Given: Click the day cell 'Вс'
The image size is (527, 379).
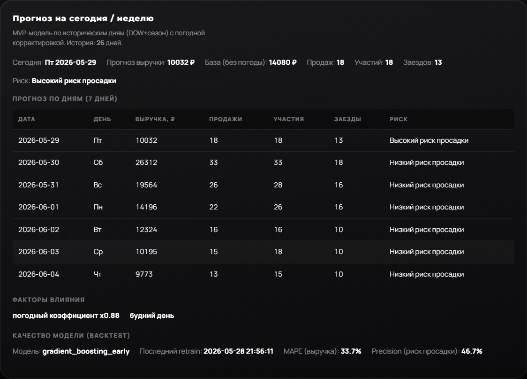Looking at the screenshot, I should tap(98, 185).
